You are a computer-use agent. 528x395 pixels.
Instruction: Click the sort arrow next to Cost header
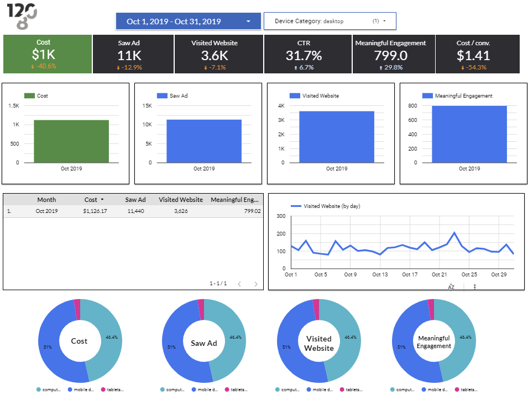point(102,200)
